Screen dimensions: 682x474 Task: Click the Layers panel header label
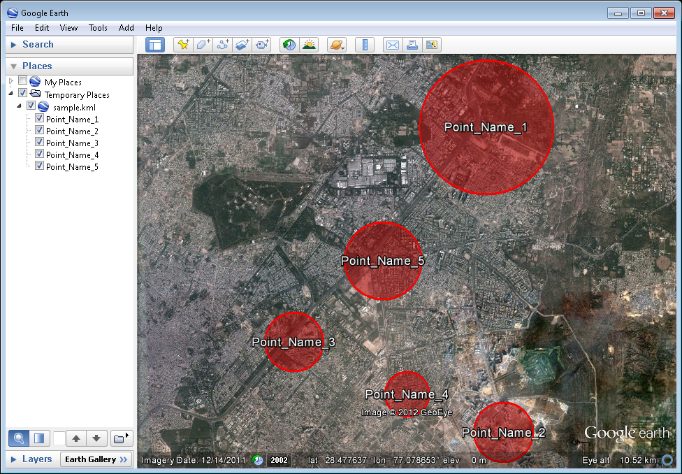37,459
